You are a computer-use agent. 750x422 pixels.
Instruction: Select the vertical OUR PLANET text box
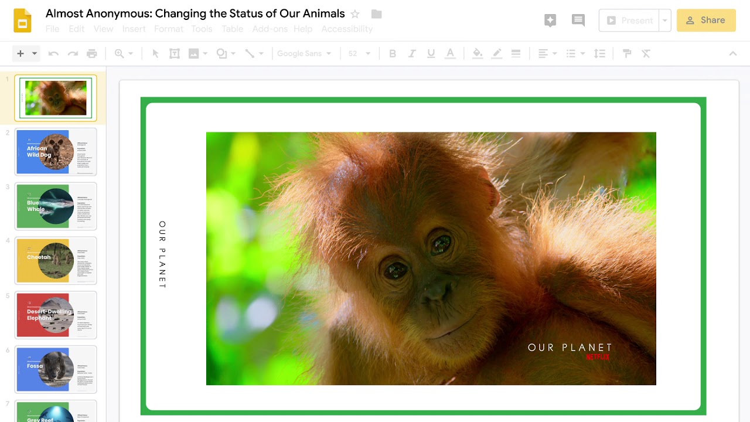pyautogui.click(x=162, y=254)
